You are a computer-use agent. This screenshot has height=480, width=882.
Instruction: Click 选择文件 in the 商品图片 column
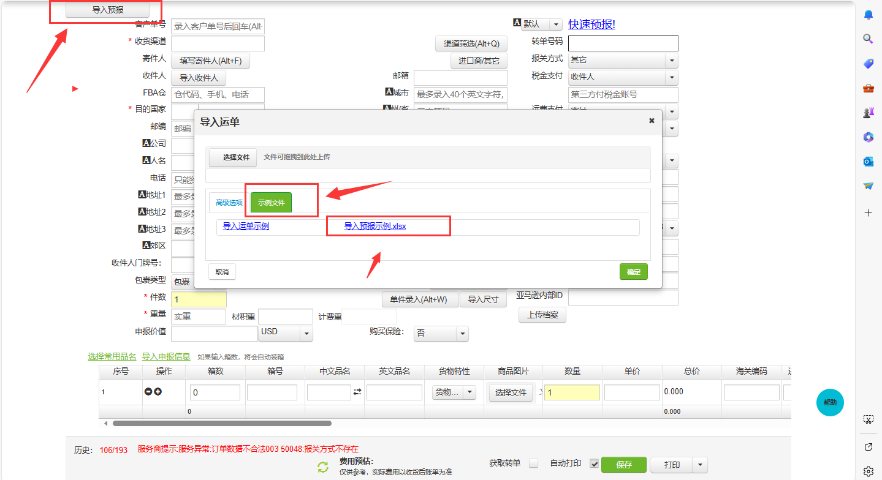[x=511, y=392]
